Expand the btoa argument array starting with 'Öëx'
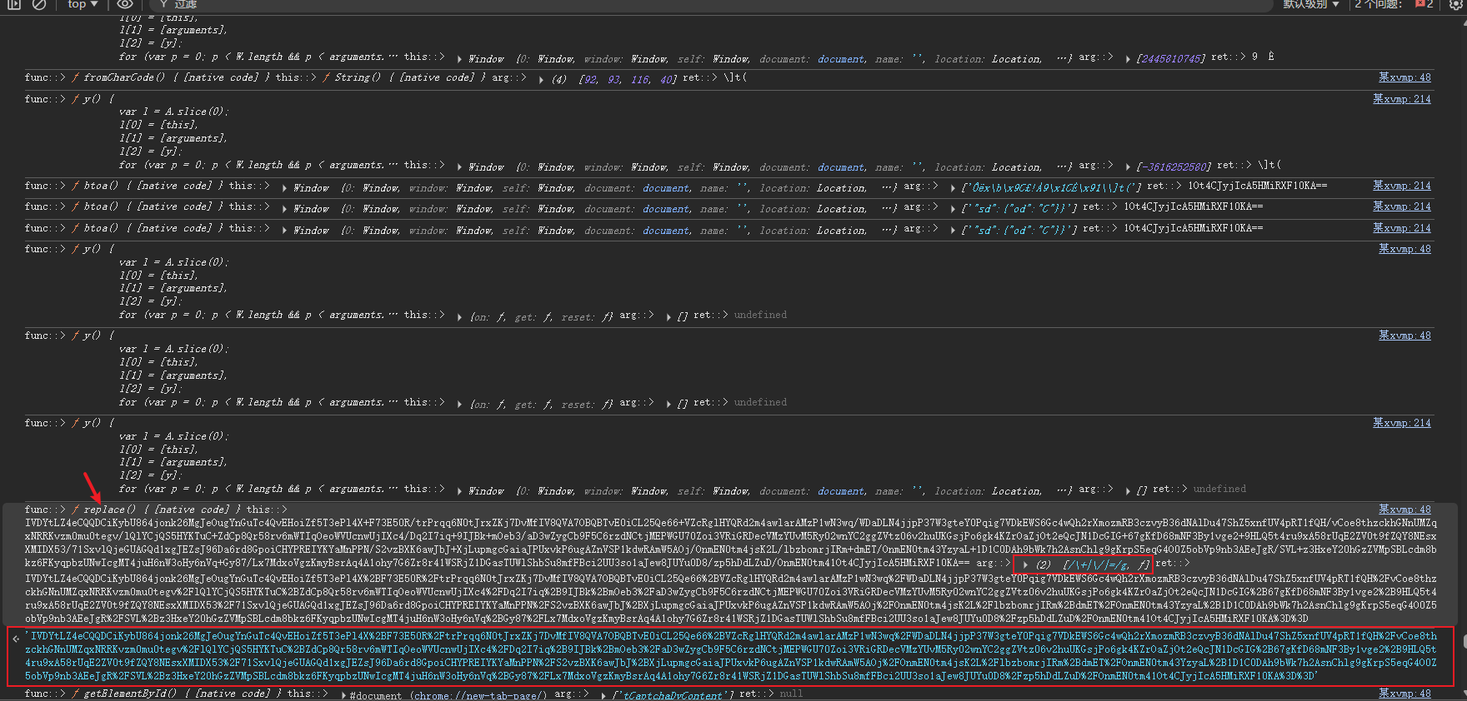This screenshot has height=701, width=1467. click(x=953, y=187)
